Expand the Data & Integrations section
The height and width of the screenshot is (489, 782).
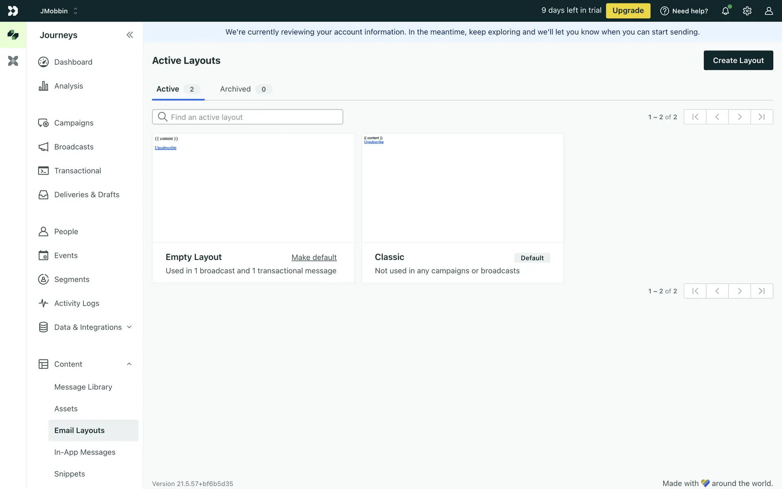coord(129,327)
